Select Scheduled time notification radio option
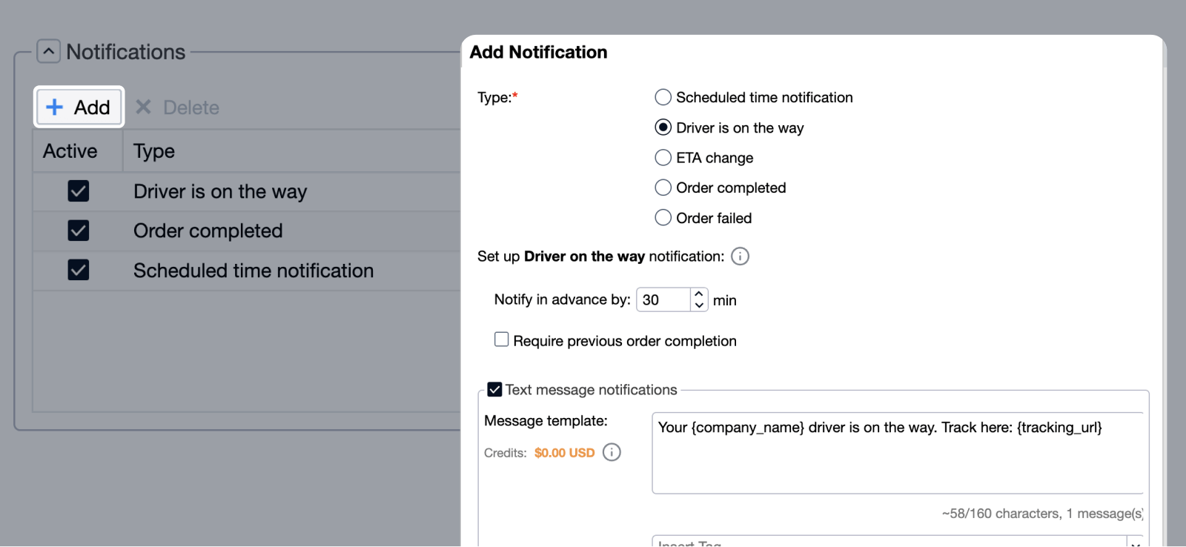1186x547 pixels. (x=663, y=98)
